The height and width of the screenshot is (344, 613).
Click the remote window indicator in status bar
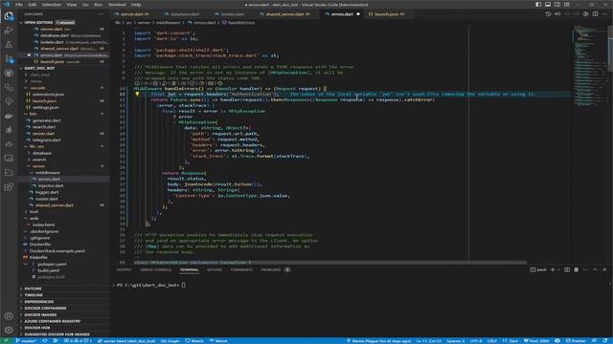[6, 341]
